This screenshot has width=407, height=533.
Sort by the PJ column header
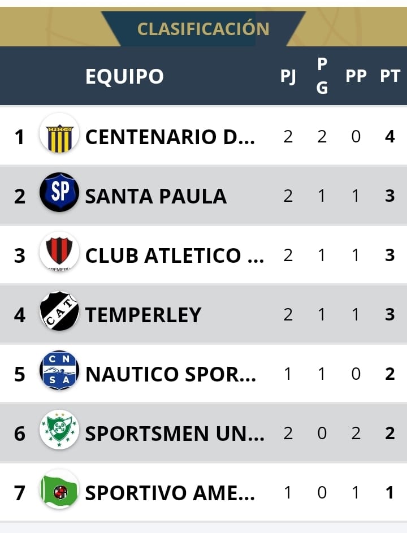pos(288,76)
